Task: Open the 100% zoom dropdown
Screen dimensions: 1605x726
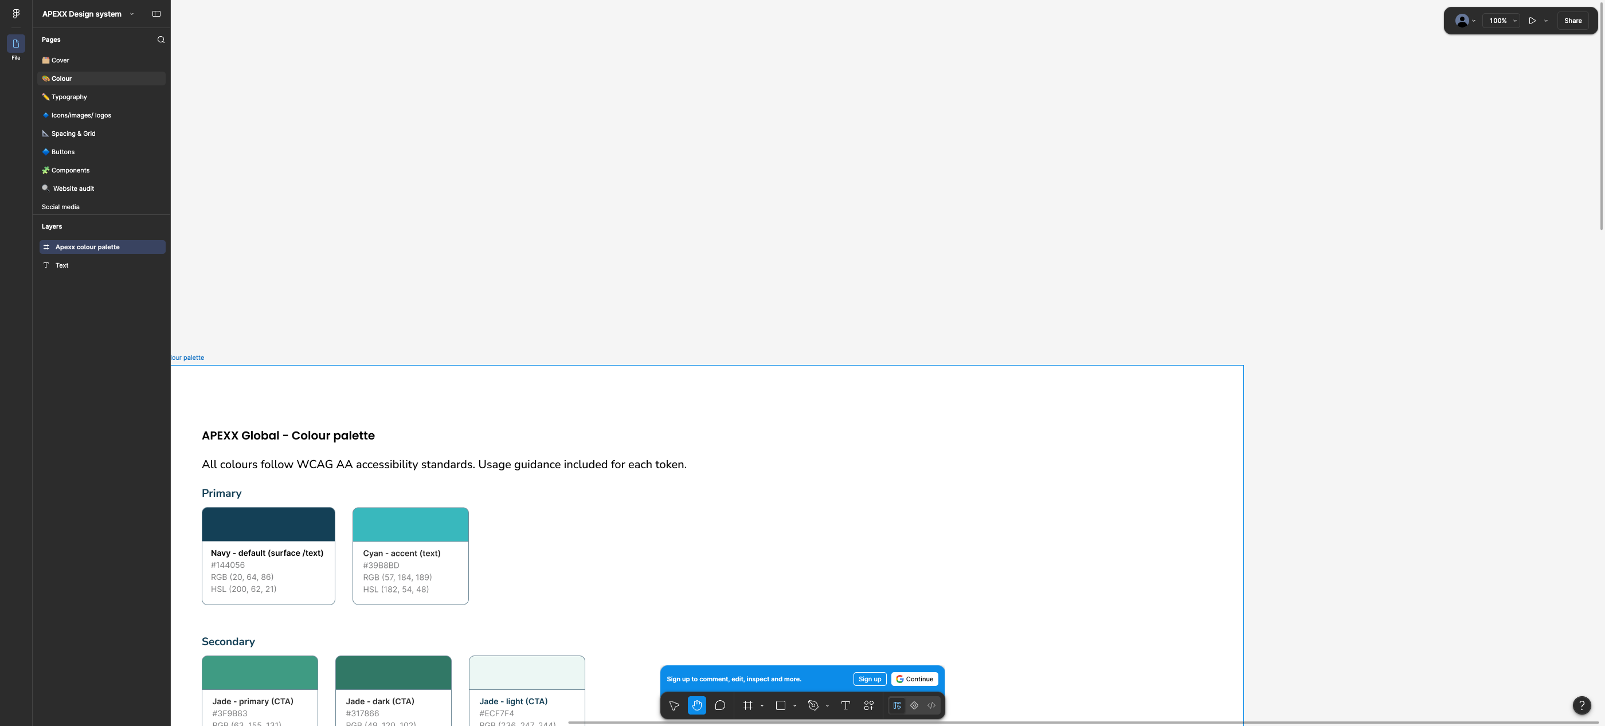Action: (1502, 21)
